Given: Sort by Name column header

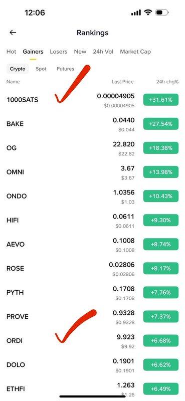Looking at the screenshot, I should [x=13, y=82].
